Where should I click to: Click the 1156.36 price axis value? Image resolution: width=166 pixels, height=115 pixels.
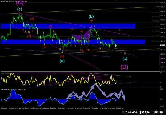click(x=162, y=54)
